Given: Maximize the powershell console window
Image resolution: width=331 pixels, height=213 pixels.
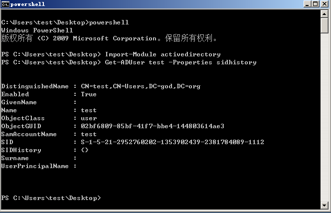Looking at the screenshot, I should pyautogui.click(x=316, y=4).
